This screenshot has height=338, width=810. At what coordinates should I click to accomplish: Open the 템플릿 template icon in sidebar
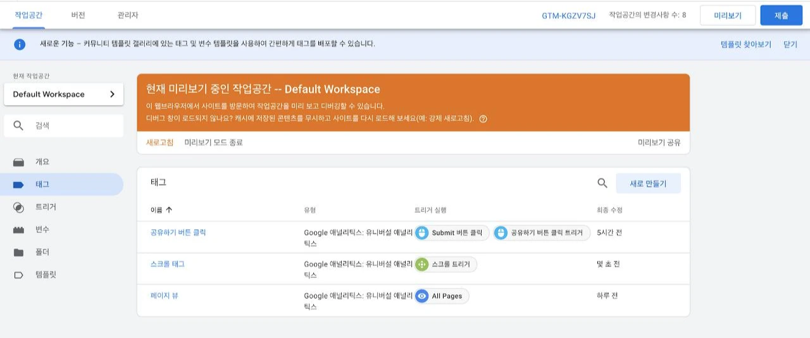[x=18, y=275]
